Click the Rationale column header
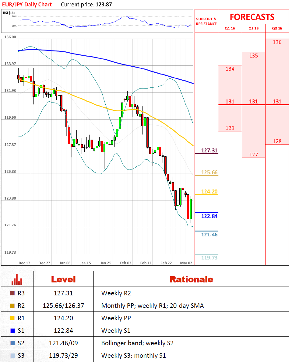 [x=191, y=280]
